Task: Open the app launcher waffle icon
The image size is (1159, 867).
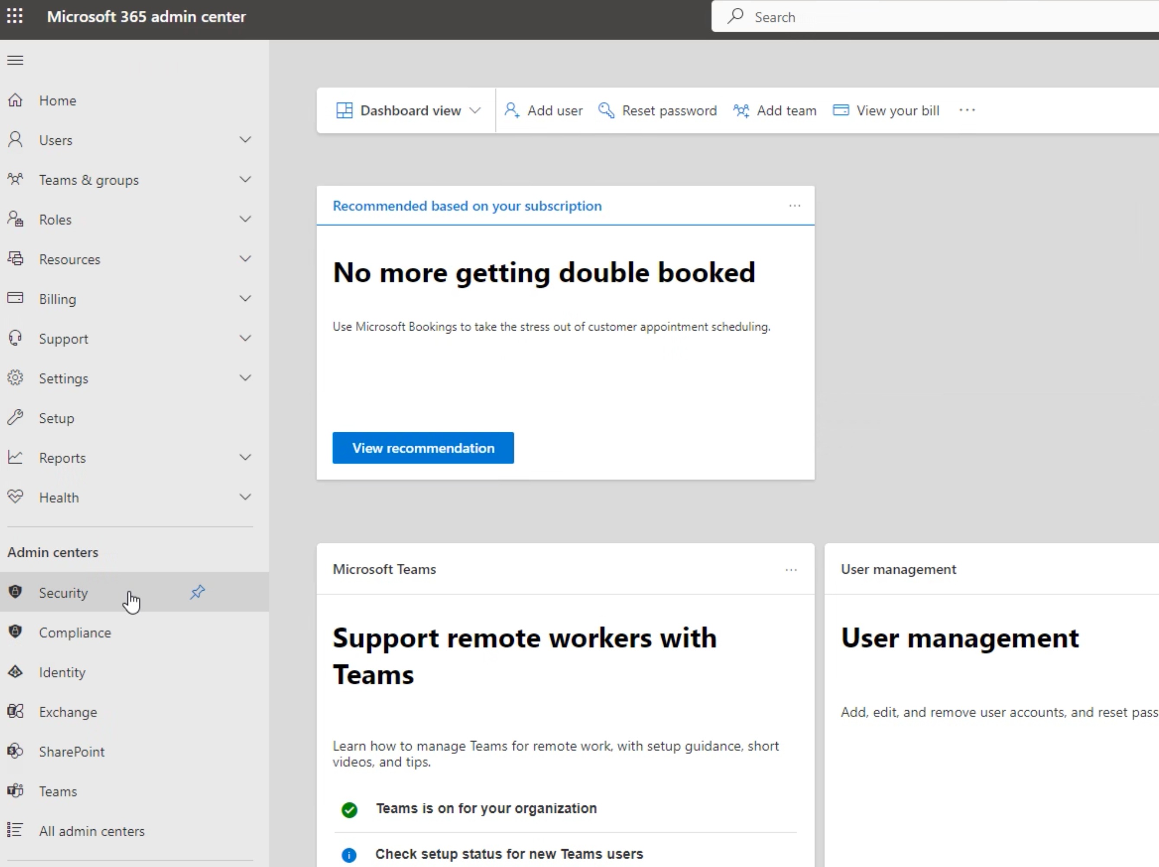Action: point(15,16)
